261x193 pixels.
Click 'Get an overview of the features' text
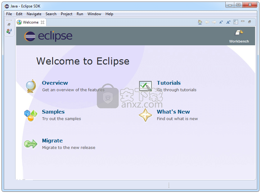[x=73, y=90]
